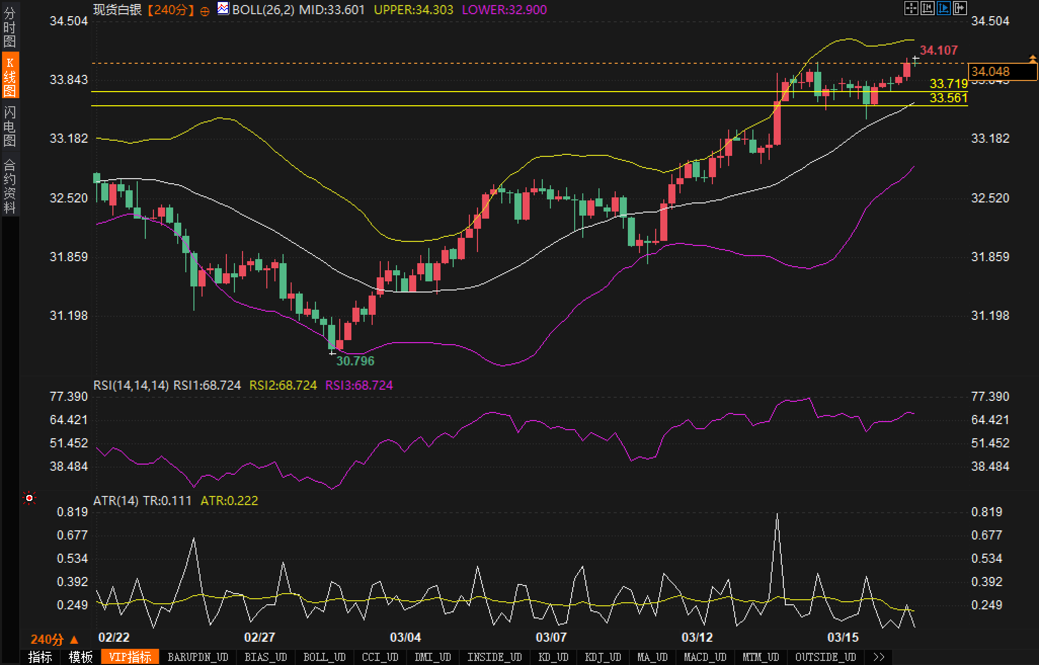Click the 03/04 date marker
Screen dimensions: 1039x665
[x=406, y=637]
